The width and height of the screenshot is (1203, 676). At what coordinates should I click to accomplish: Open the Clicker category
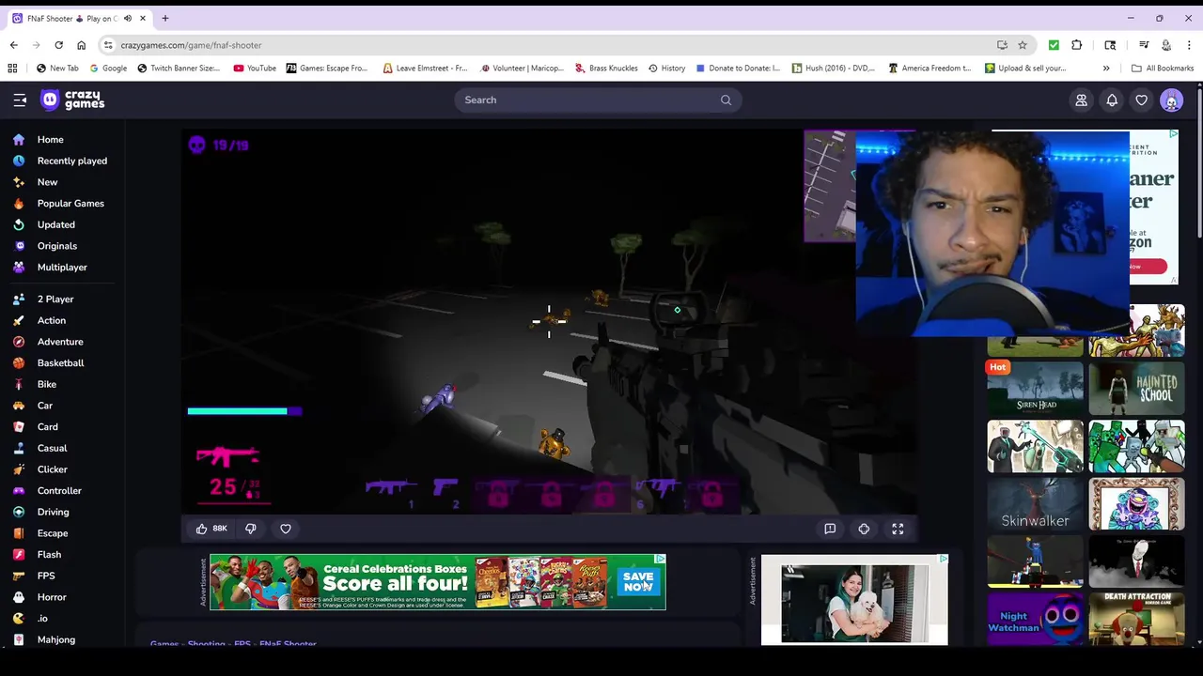(52, 469)
